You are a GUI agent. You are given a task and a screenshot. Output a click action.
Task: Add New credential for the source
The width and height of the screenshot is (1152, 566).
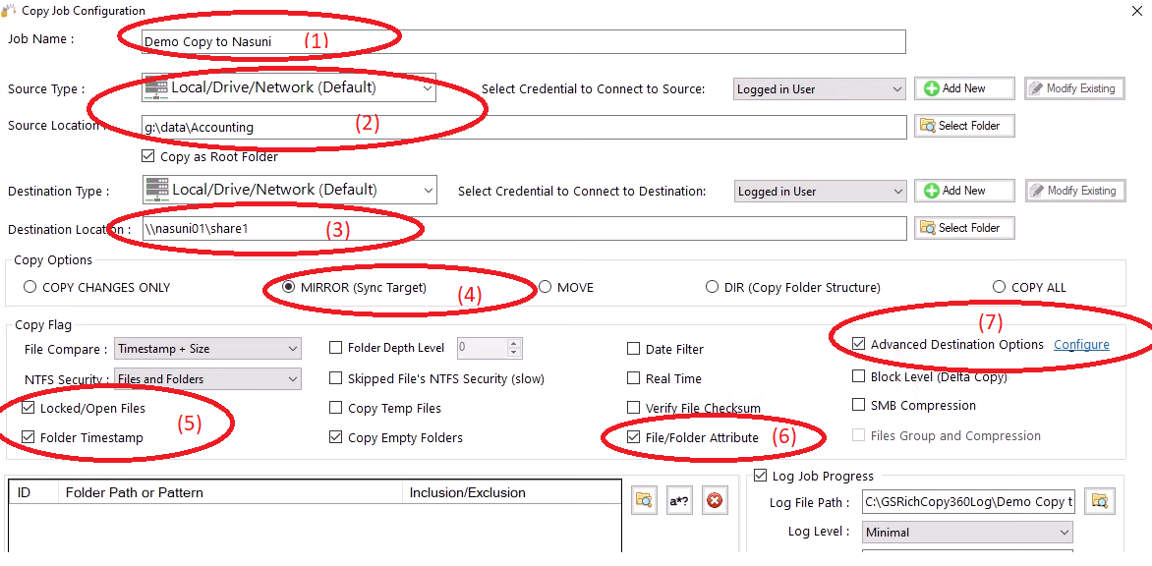click(964, 88)
